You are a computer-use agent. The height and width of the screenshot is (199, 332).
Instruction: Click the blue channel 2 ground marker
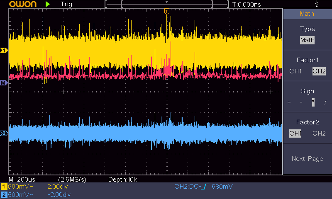4,133
